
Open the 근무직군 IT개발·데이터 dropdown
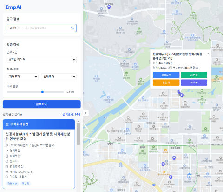(x=41, y=60)
